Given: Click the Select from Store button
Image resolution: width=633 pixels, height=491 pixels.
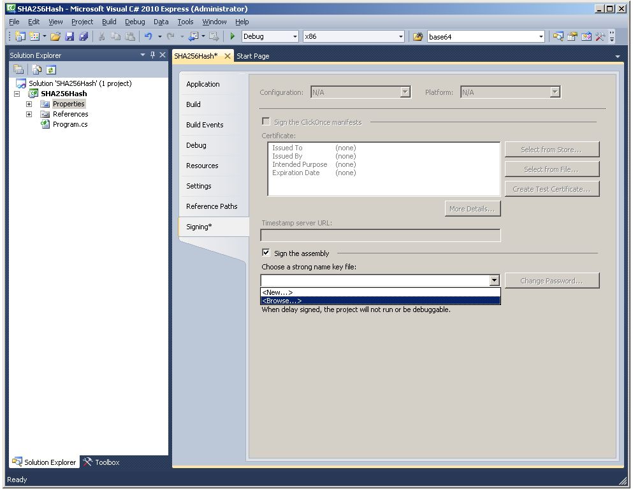Looking at the screenshot, I should coord(552,149).
